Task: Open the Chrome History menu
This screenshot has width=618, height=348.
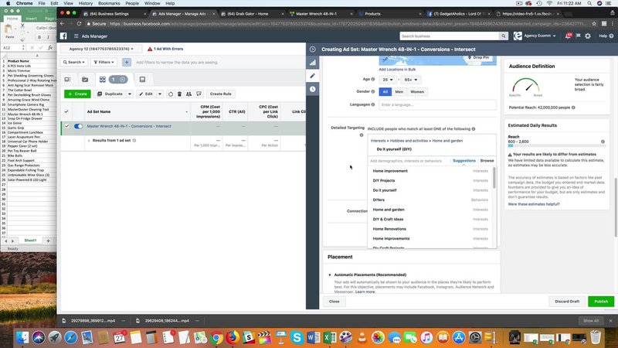Action: [86, 3]
